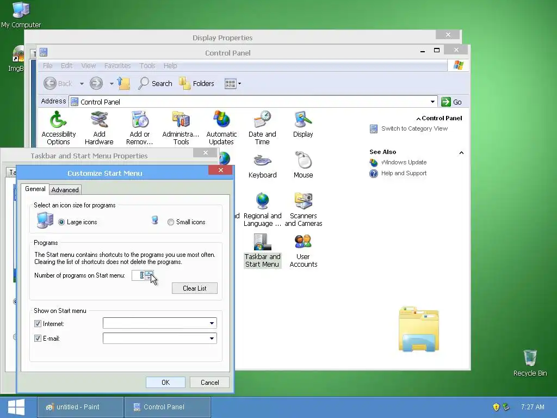Open Display icon in Control Panel
Image resolution: width=557 pixels, height=418 pixels.
coord(303,125)
